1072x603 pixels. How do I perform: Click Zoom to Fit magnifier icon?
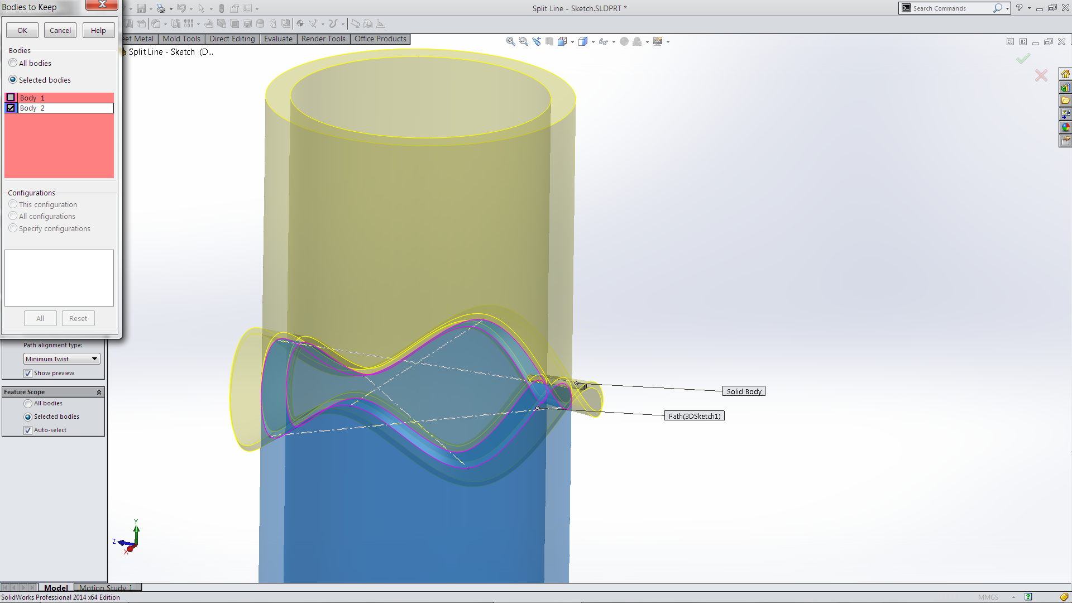pos(510,41)
